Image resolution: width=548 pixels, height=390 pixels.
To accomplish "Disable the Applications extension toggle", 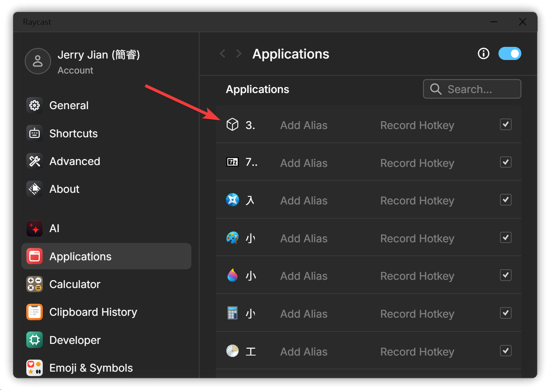I will [510, 54].
